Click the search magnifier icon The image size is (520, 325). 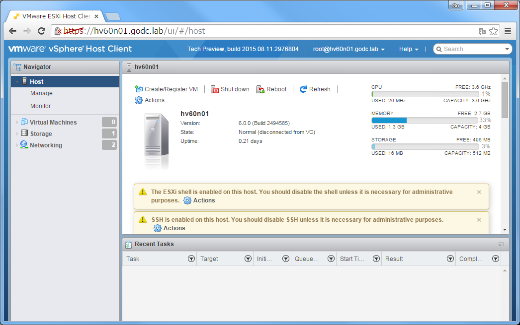click(439, 49)
